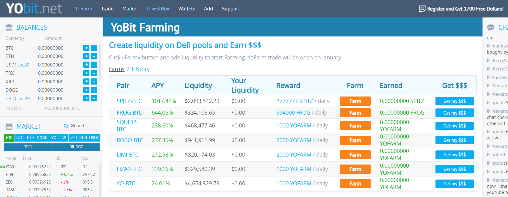Open the Support menu item
508x197 pixels.
[x=231, y=9]
